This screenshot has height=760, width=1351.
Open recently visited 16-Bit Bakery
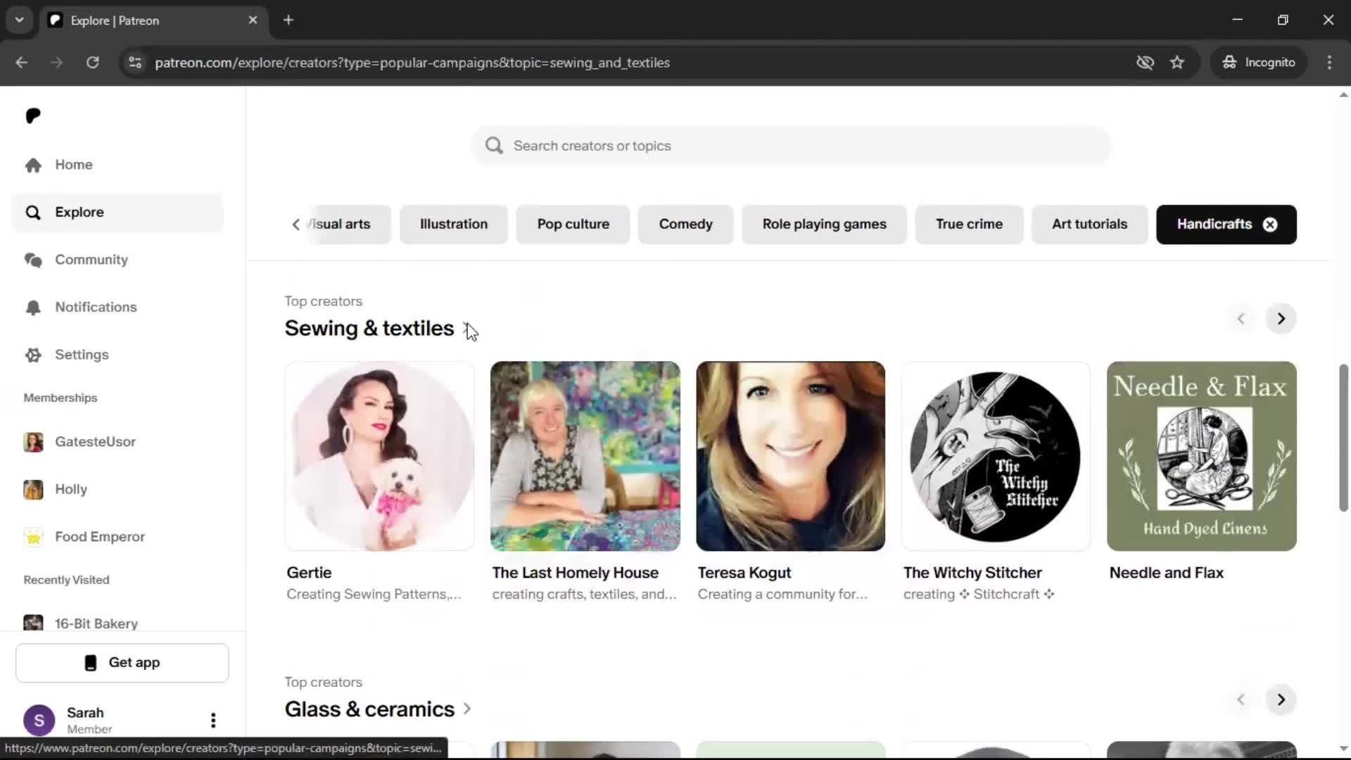(x=118, y=623)
